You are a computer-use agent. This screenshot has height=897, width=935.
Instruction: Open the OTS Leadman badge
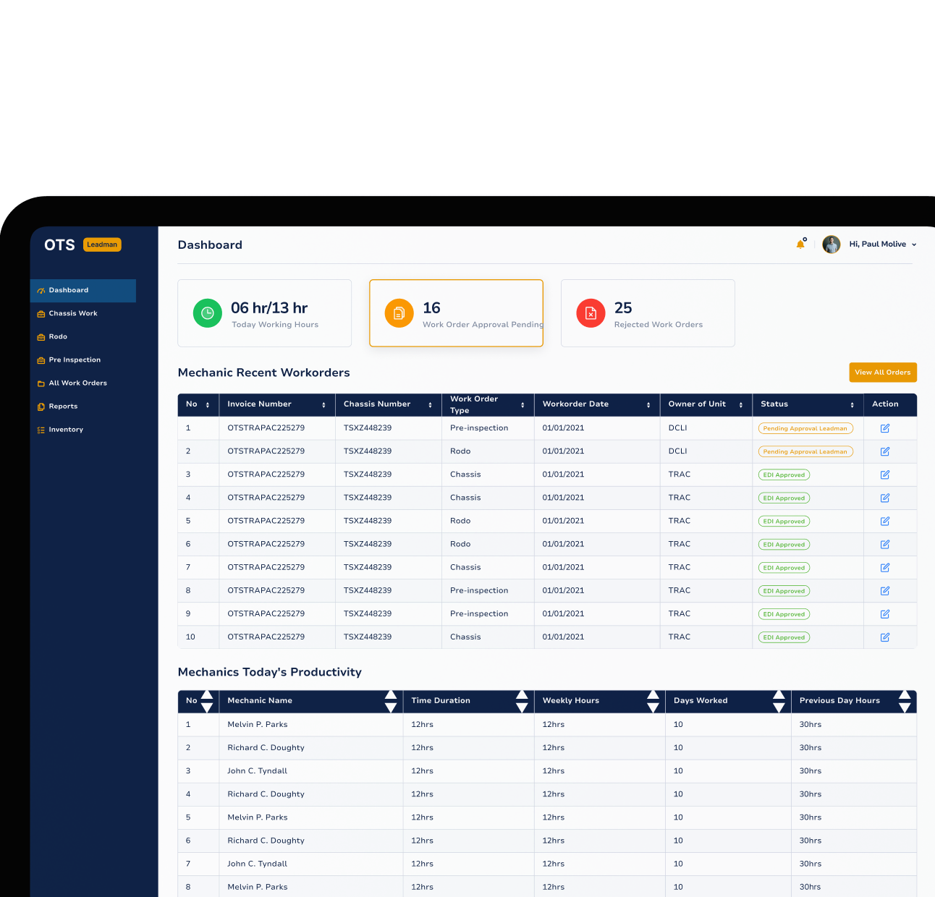(102, 245)
